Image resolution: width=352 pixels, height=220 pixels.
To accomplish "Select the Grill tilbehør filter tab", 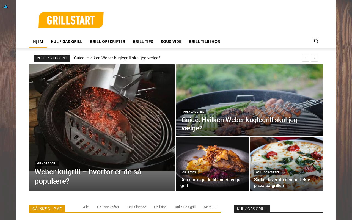I will (x=136, y=207).
